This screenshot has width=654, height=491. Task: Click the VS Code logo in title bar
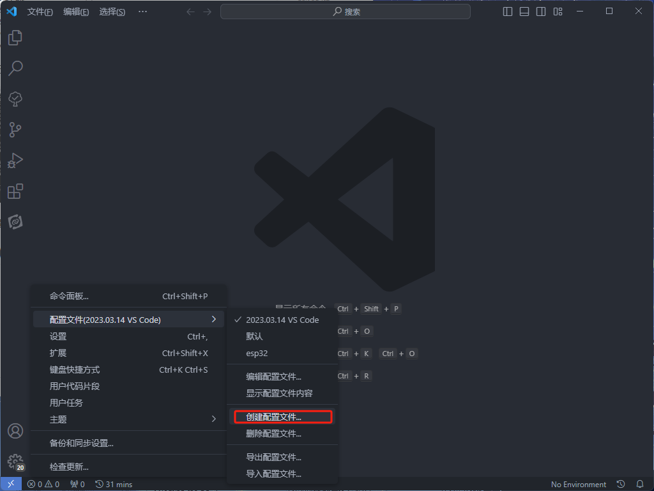[11, 12]
